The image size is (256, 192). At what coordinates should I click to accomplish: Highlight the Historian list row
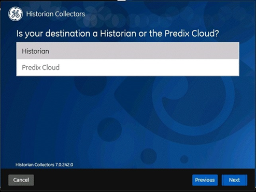[127, 51]
